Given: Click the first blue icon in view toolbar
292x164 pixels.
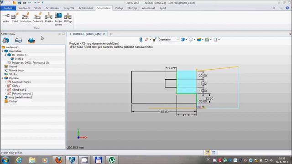Looking at the screenshot, I should [141, 40].
